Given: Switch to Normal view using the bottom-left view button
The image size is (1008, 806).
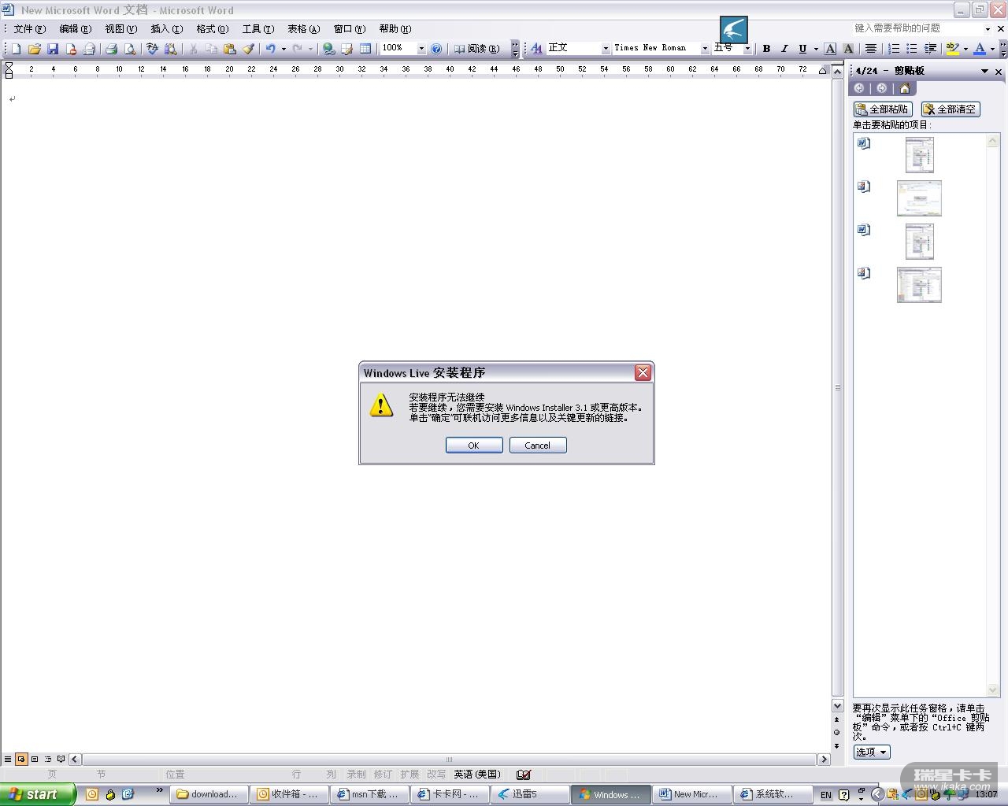Looking at the screenshot, I should (8, 760).
